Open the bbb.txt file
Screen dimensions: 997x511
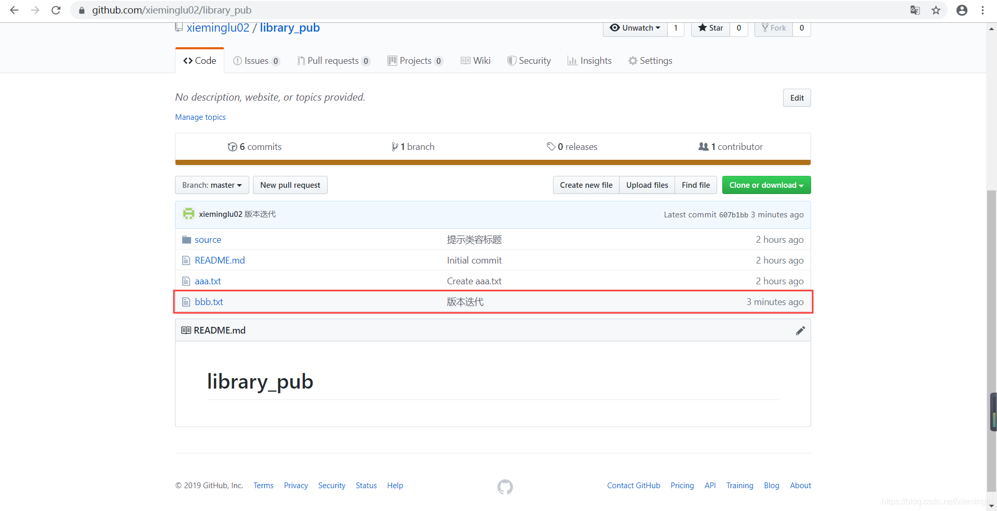209,302
